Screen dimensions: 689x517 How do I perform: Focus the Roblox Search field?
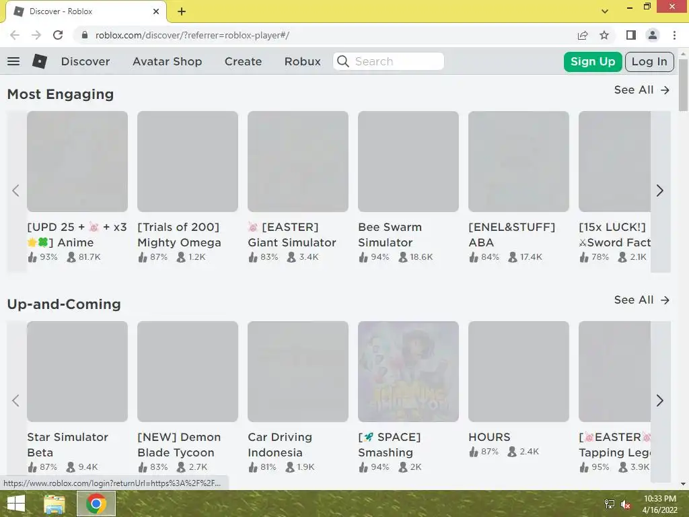click(x=388, y=61)
